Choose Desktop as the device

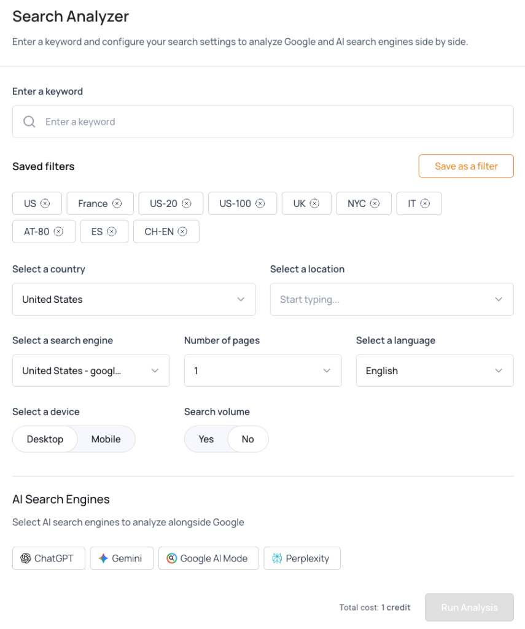pyautogui.click(x=45, y=439)
